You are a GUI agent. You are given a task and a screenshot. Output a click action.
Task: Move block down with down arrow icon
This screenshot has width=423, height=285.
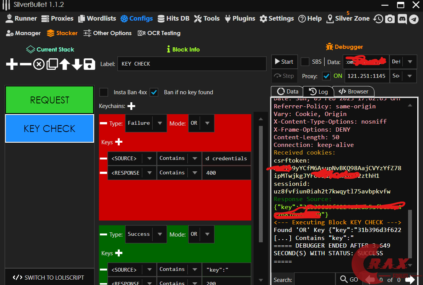tap(77, 64)
